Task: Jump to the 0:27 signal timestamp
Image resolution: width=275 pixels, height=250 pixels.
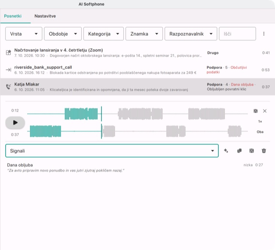Action: (x=259, y=165)
